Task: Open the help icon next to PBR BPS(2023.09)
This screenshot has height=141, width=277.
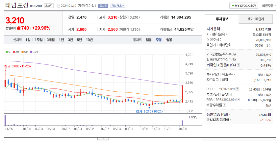Action: point(238,100)
